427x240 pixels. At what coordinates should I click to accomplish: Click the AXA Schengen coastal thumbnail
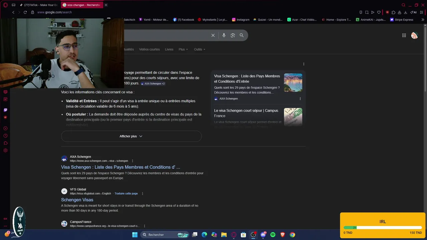point(293,83)
